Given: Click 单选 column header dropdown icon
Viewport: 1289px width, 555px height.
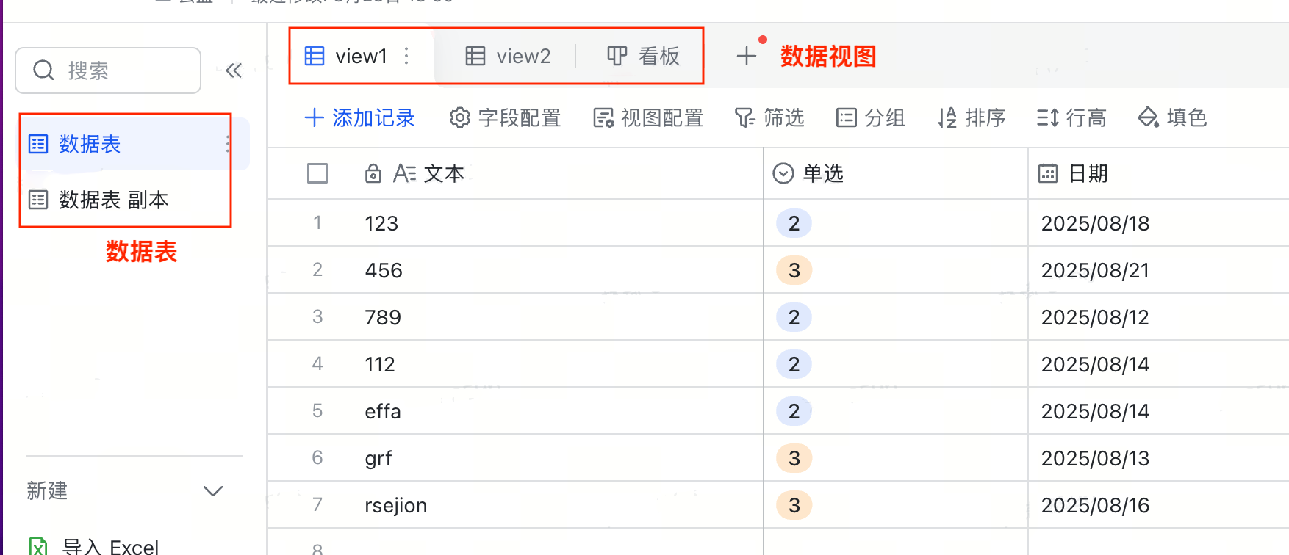Looking at the screenshot, I should (x=783, y=173).
